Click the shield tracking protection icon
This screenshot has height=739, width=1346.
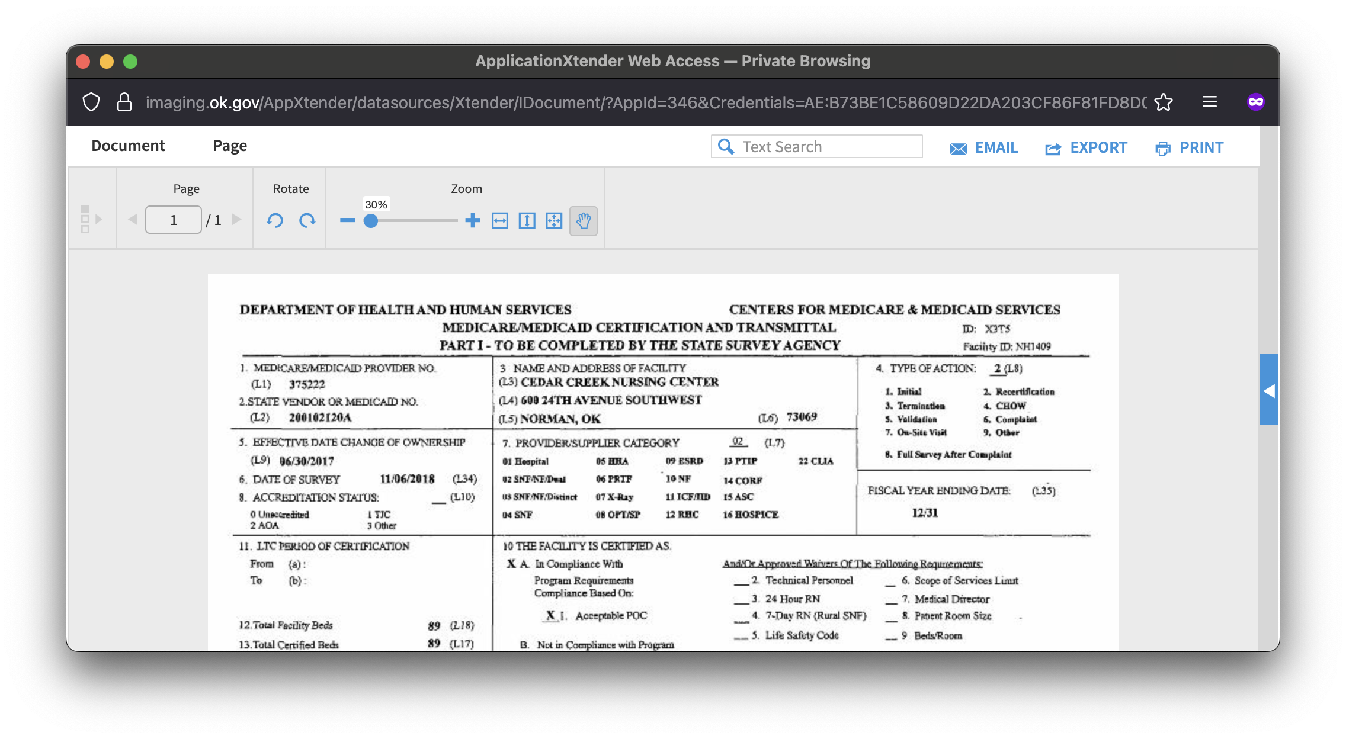tap(91, 102)
